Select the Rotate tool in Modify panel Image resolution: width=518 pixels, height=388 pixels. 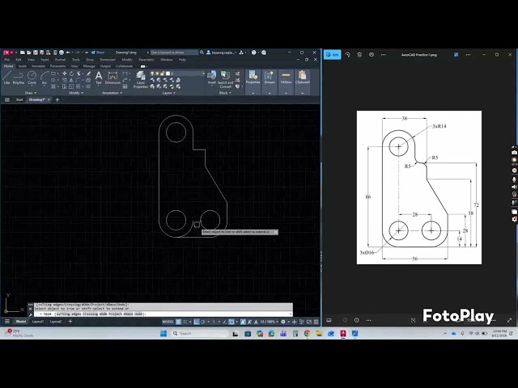coord(71,74)
